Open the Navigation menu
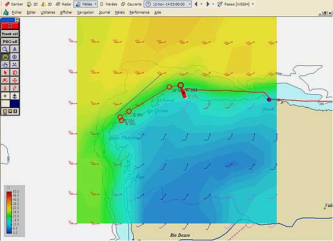Image resolution: width=333 pixels, height=241 pixels. click(x=85, y=13)
